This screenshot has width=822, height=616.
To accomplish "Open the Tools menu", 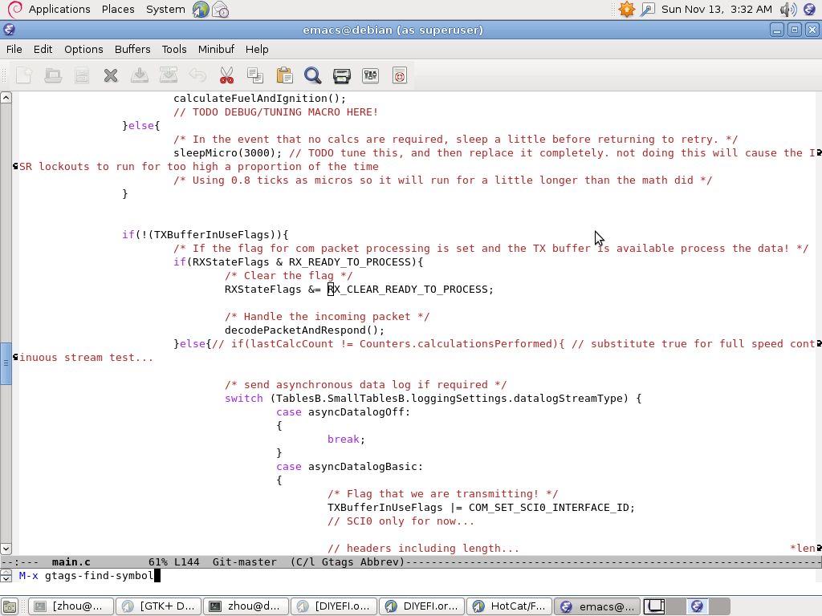I will pyautogui.click(x=174, y=49).
